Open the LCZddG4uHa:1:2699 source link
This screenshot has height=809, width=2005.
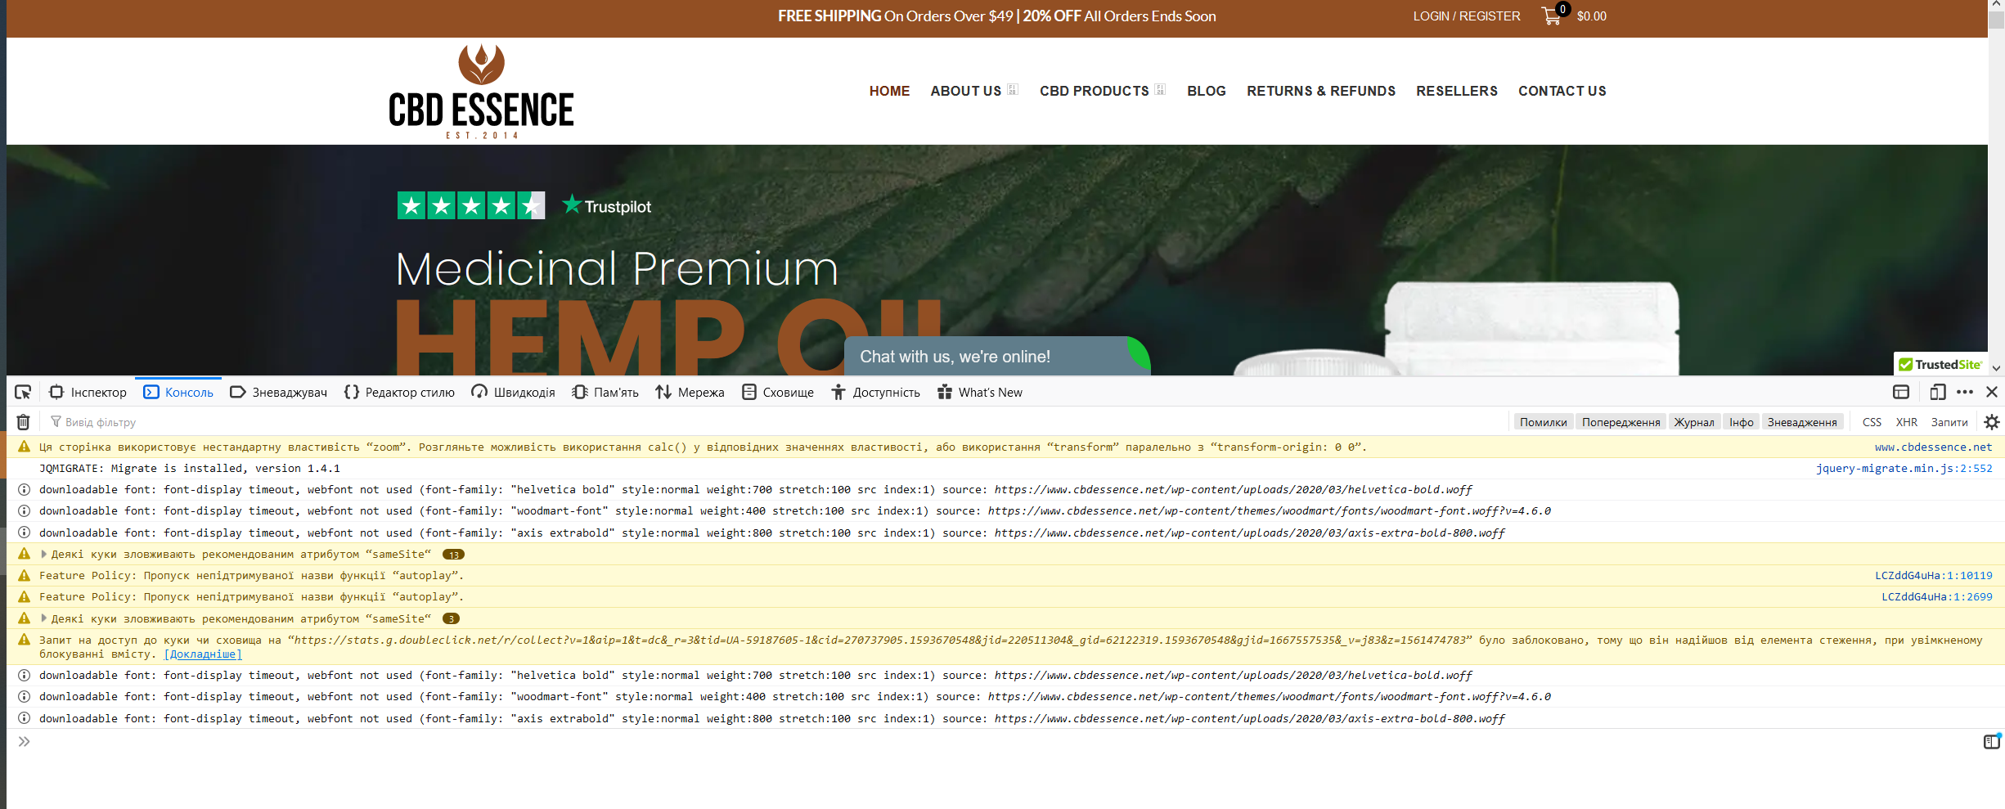1936,597
